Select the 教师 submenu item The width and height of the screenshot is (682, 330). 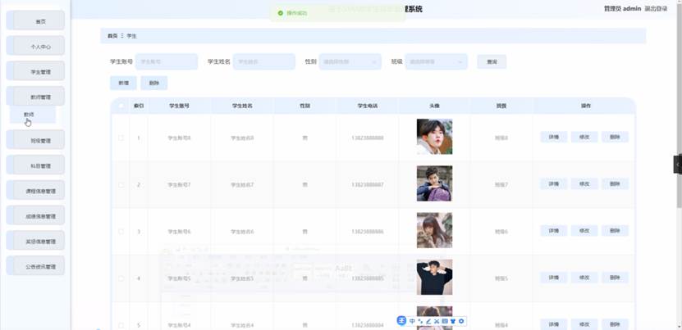[33, 115]
